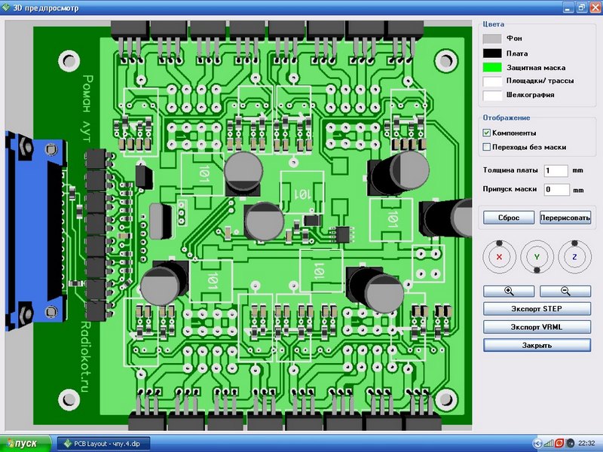Viewport: 603px width, 452px height.
Task: Click the Z axis rotation dial
Action: (573, 257)
